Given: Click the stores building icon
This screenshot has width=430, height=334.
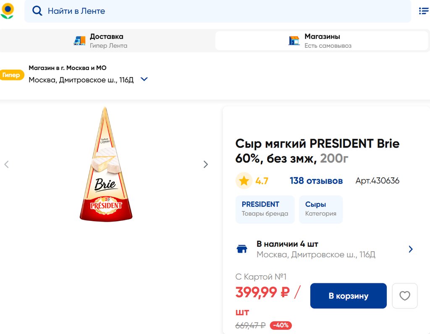Looking at the screenshot, I should point(294,41).
